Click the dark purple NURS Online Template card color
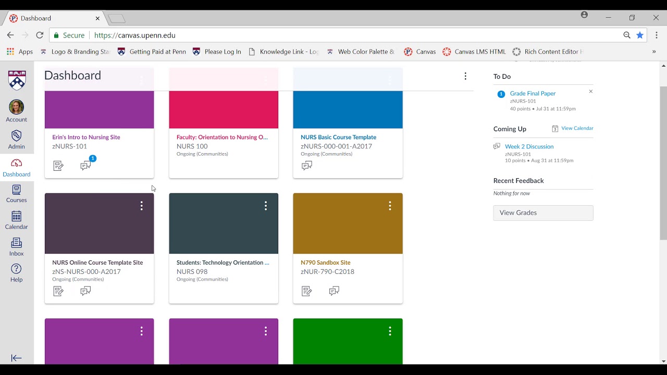 click(x=99, y=223)
